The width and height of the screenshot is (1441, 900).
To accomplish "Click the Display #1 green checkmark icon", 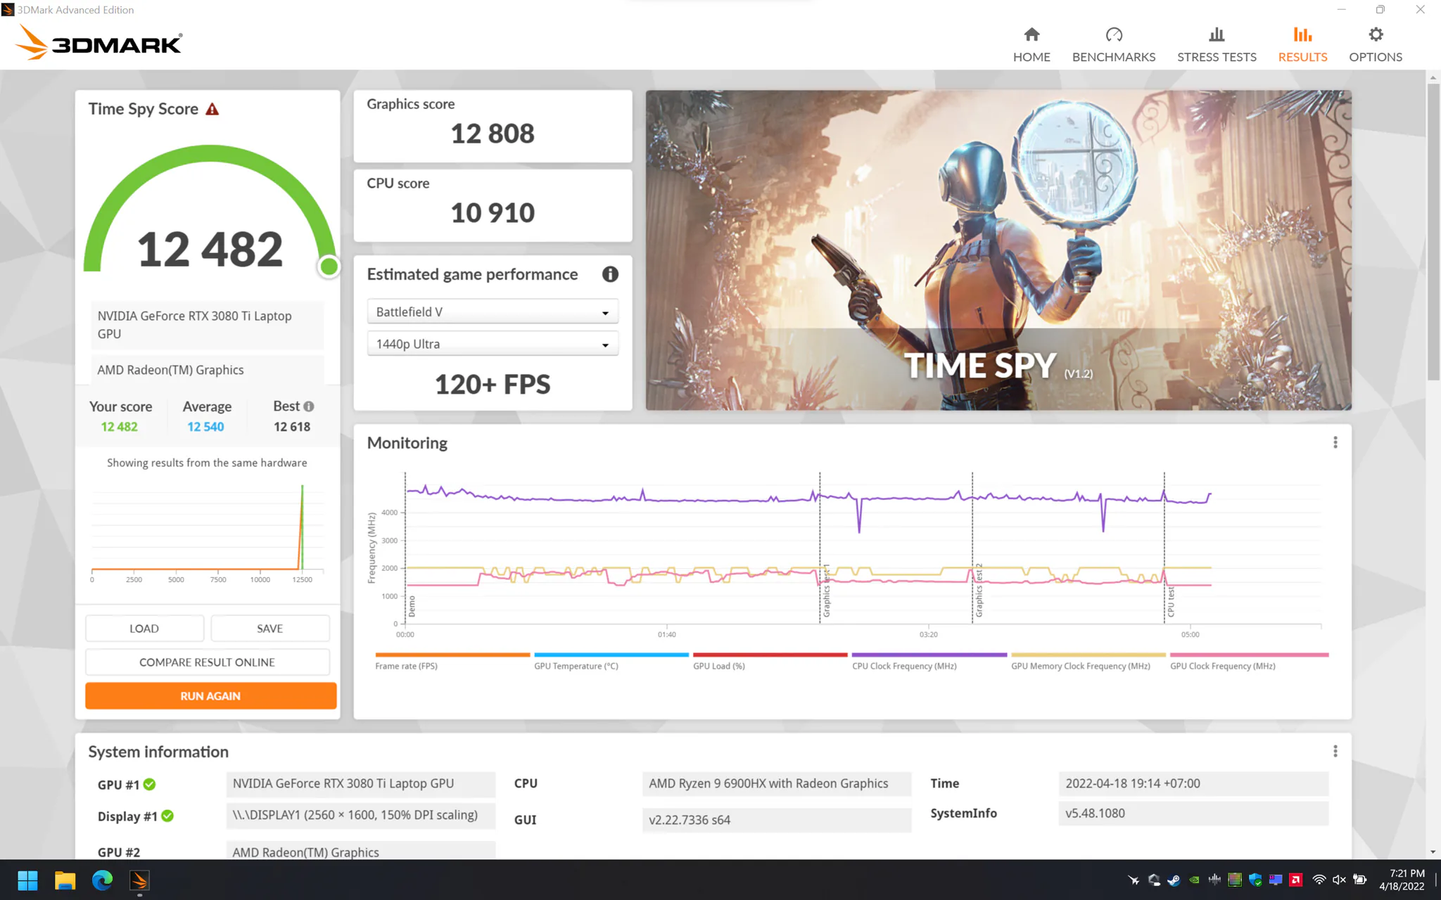I will pyautogui.click(x=167, y=816).
